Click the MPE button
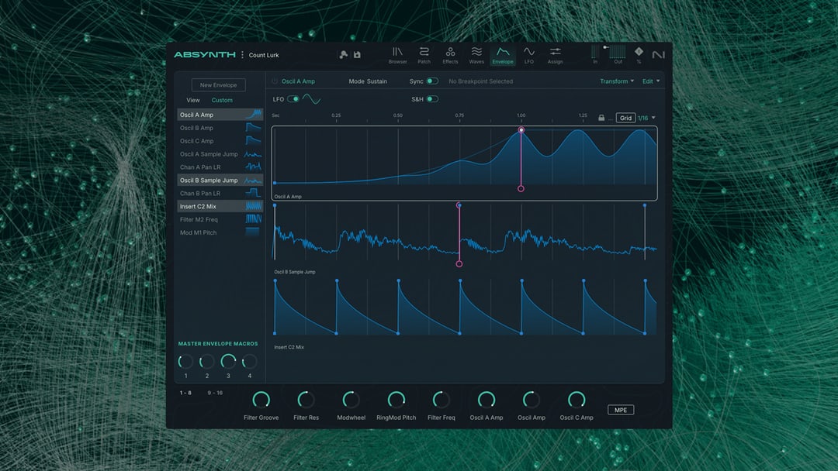 620,410
